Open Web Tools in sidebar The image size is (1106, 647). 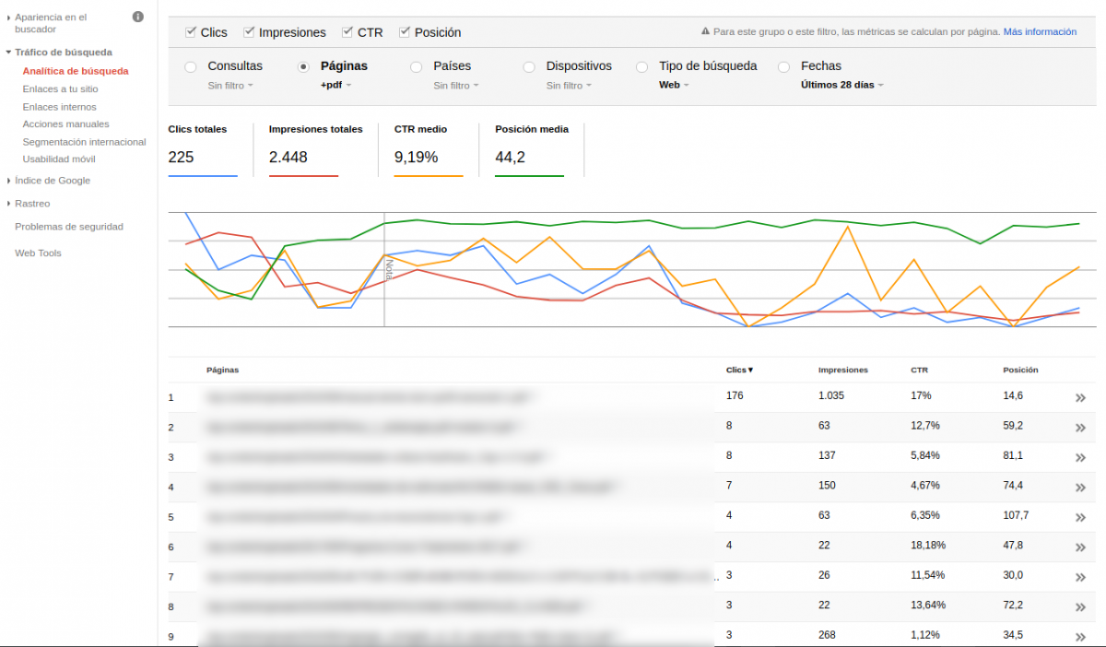pos(38,253)
